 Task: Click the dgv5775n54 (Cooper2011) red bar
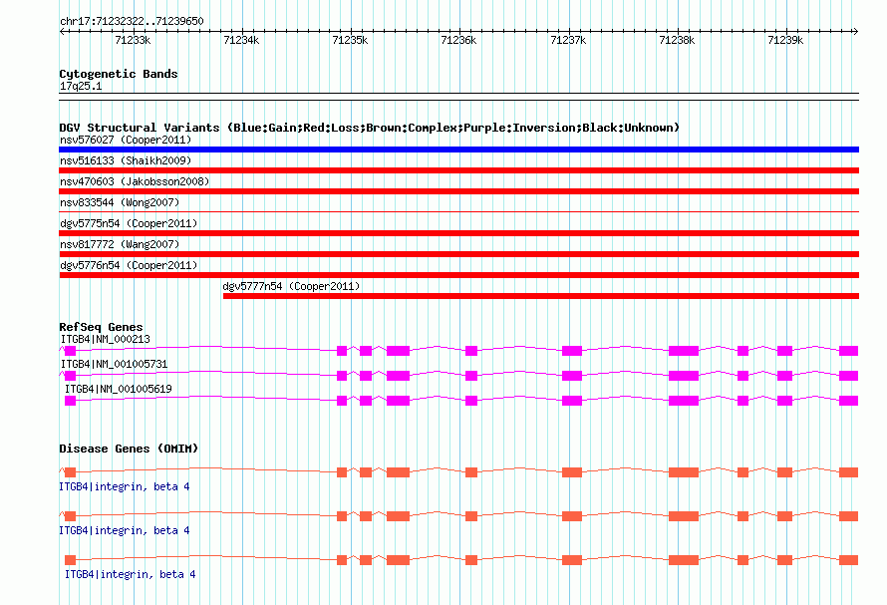click(458, 233)
